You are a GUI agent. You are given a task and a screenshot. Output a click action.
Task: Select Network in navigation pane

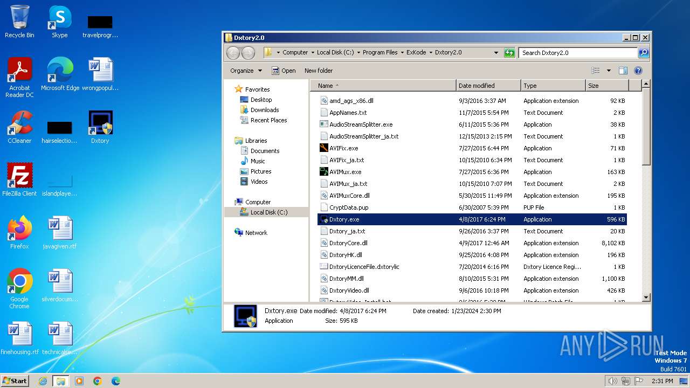pyautogui.click(x=256, y=233)
